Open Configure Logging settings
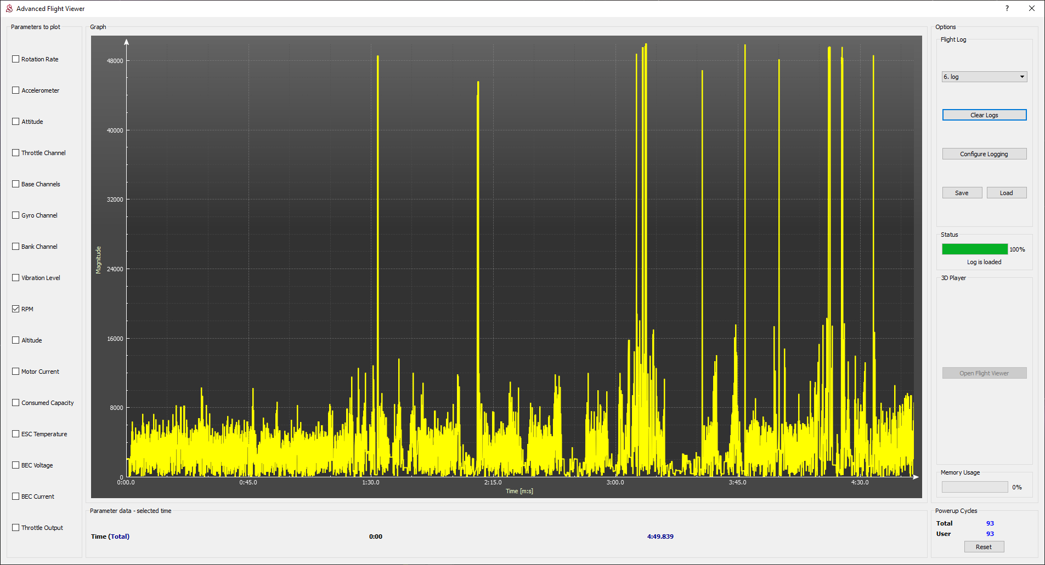 point(984,154)
